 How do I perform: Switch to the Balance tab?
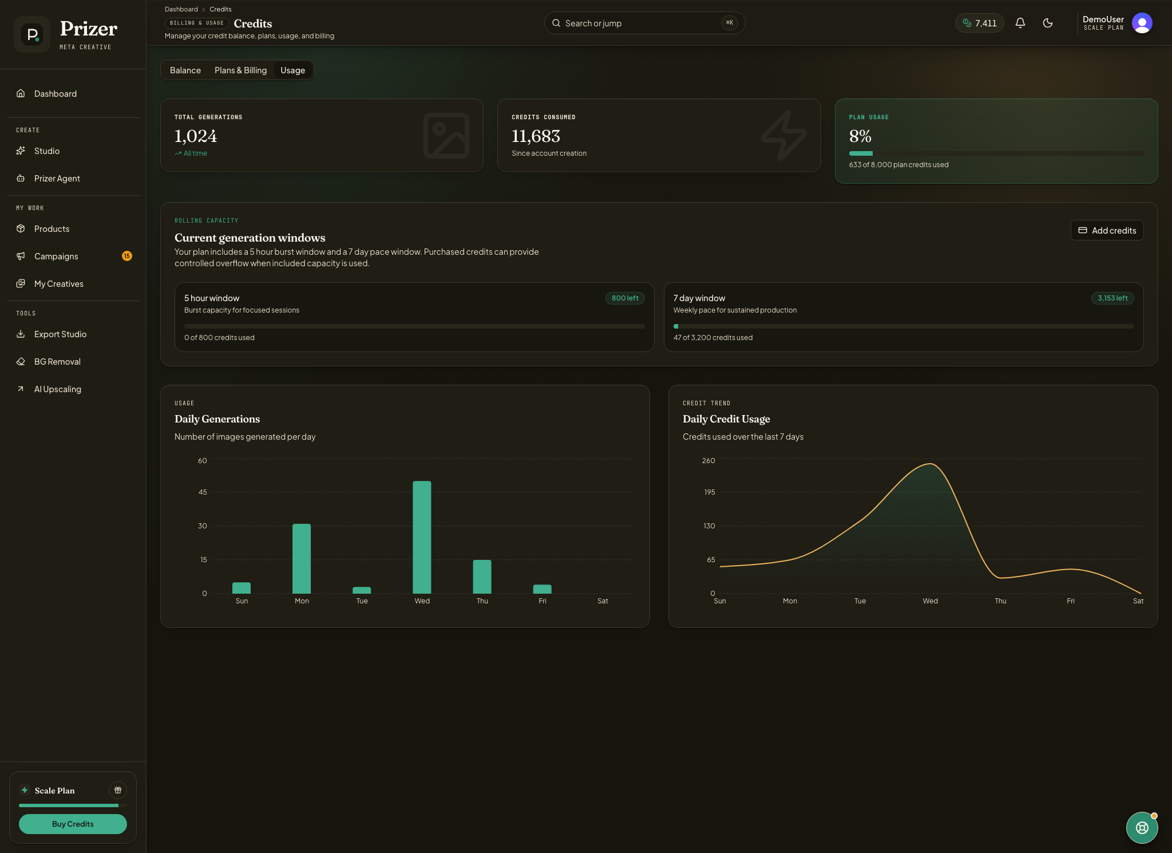tap(185, 70)
